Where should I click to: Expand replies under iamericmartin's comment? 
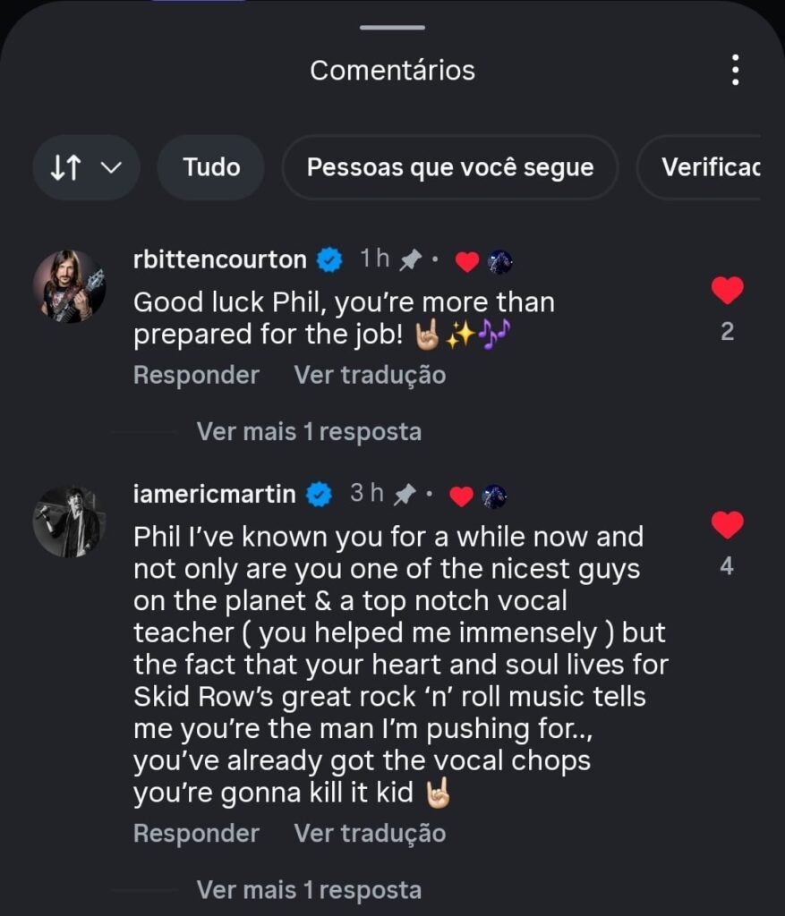[309, 890]
